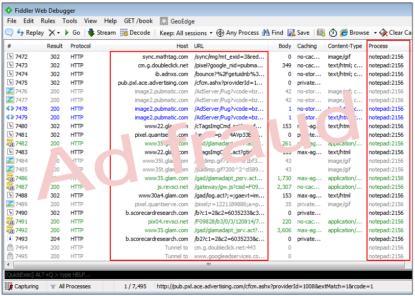This screenshot has width=415, height=296.
Task: Open Find sessions dialog
Action: tap(273, 33)
